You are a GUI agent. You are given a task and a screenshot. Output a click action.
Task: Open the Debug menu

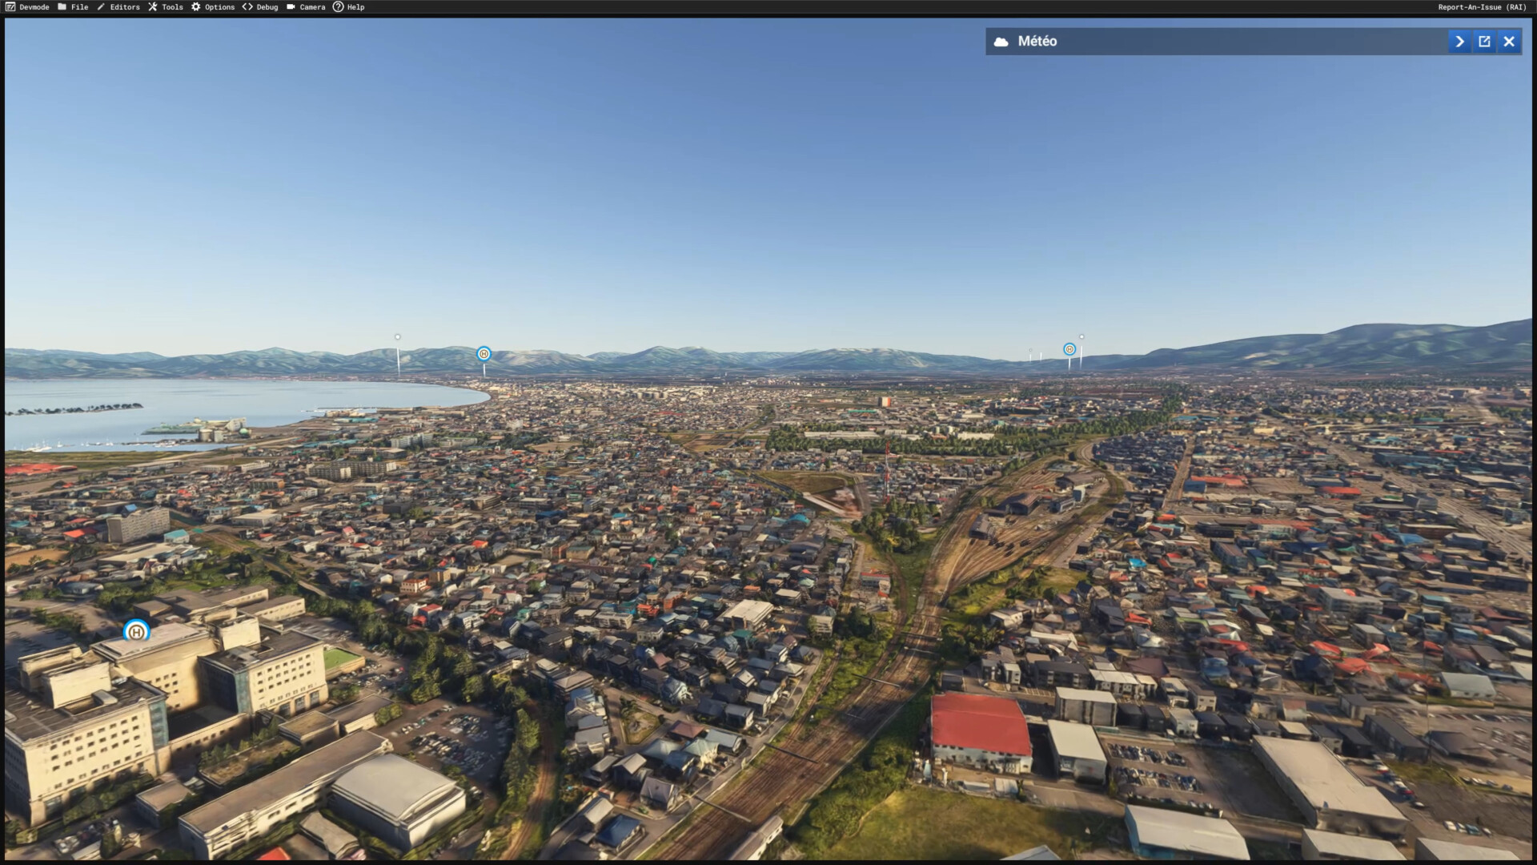pos(260,7)
